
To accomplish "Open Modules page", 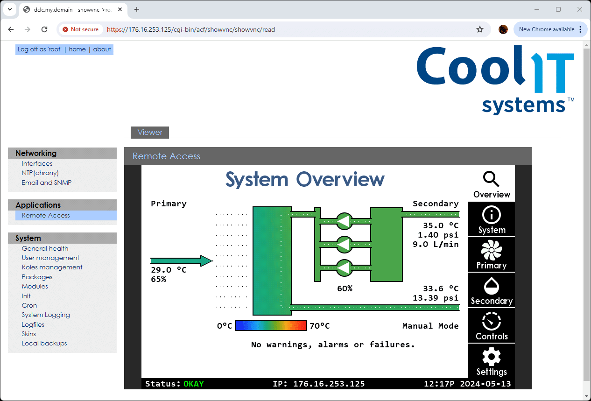I will pyautogui.click(x=35, y=286).
